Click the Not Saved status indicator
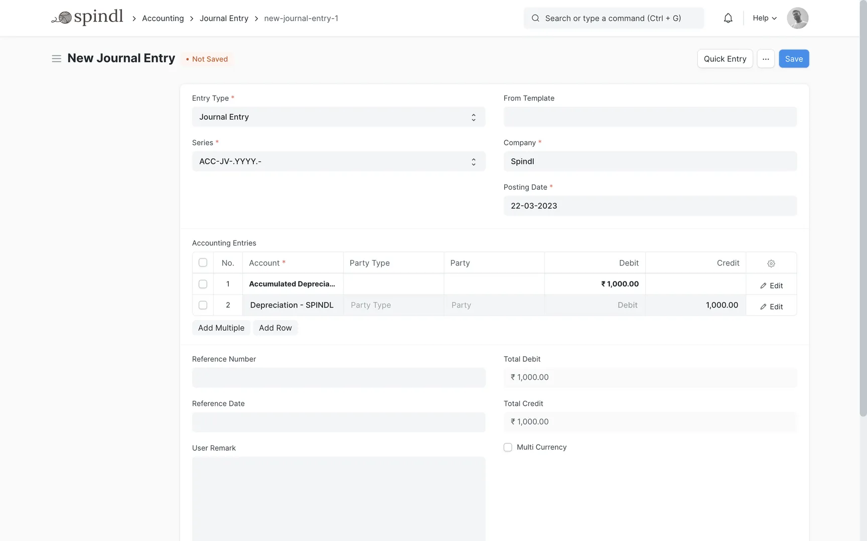This screenshot has width=867, height=541. (x=207, y=59)
